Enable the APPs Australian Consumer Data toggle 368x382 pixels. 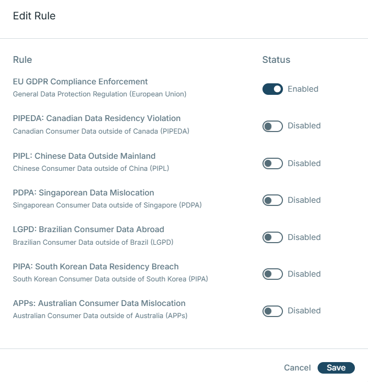(x=272, y=311)
